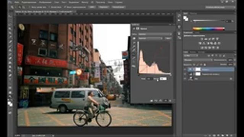Screen dimensions: 244x137
Task: Add a Photo Filter adjustment
Action: 212,43
